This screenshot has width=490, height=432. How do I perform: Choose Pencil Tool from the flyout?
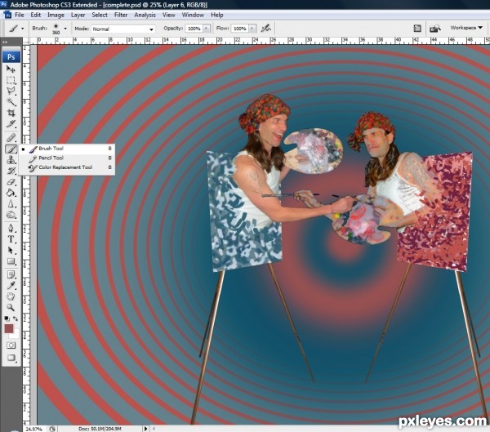point(67,158)
